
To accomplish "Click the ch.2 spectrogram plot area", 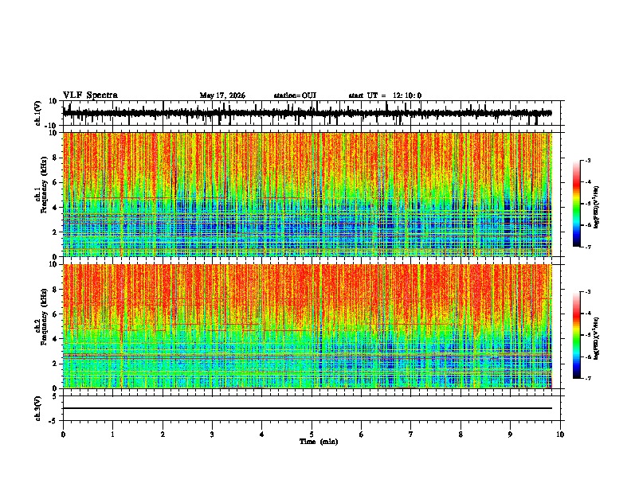I will 308,326.
